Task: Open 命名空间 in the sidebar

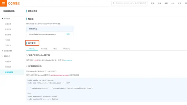Action: tap(8, 29)
